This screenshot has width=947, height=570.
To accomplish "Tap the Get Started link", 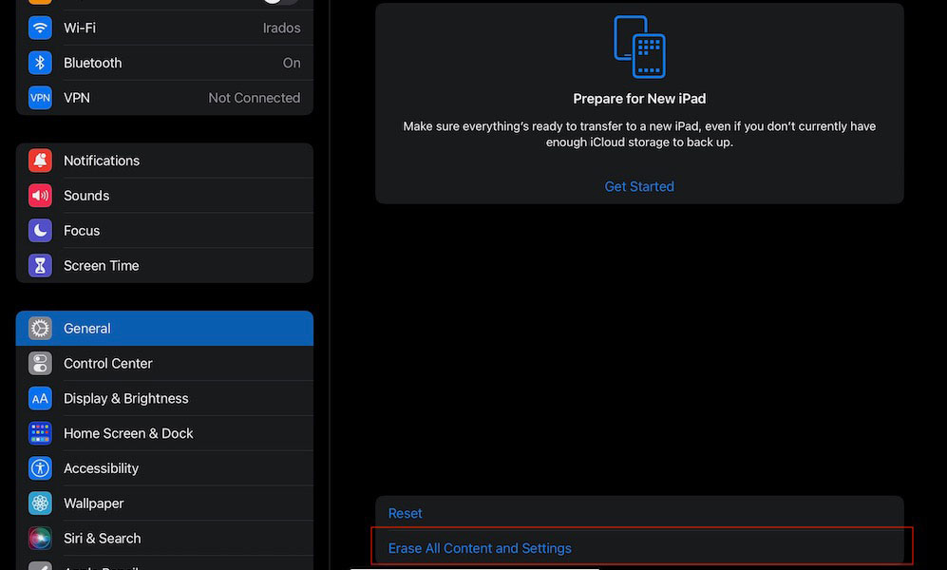I will click(639, 186).
